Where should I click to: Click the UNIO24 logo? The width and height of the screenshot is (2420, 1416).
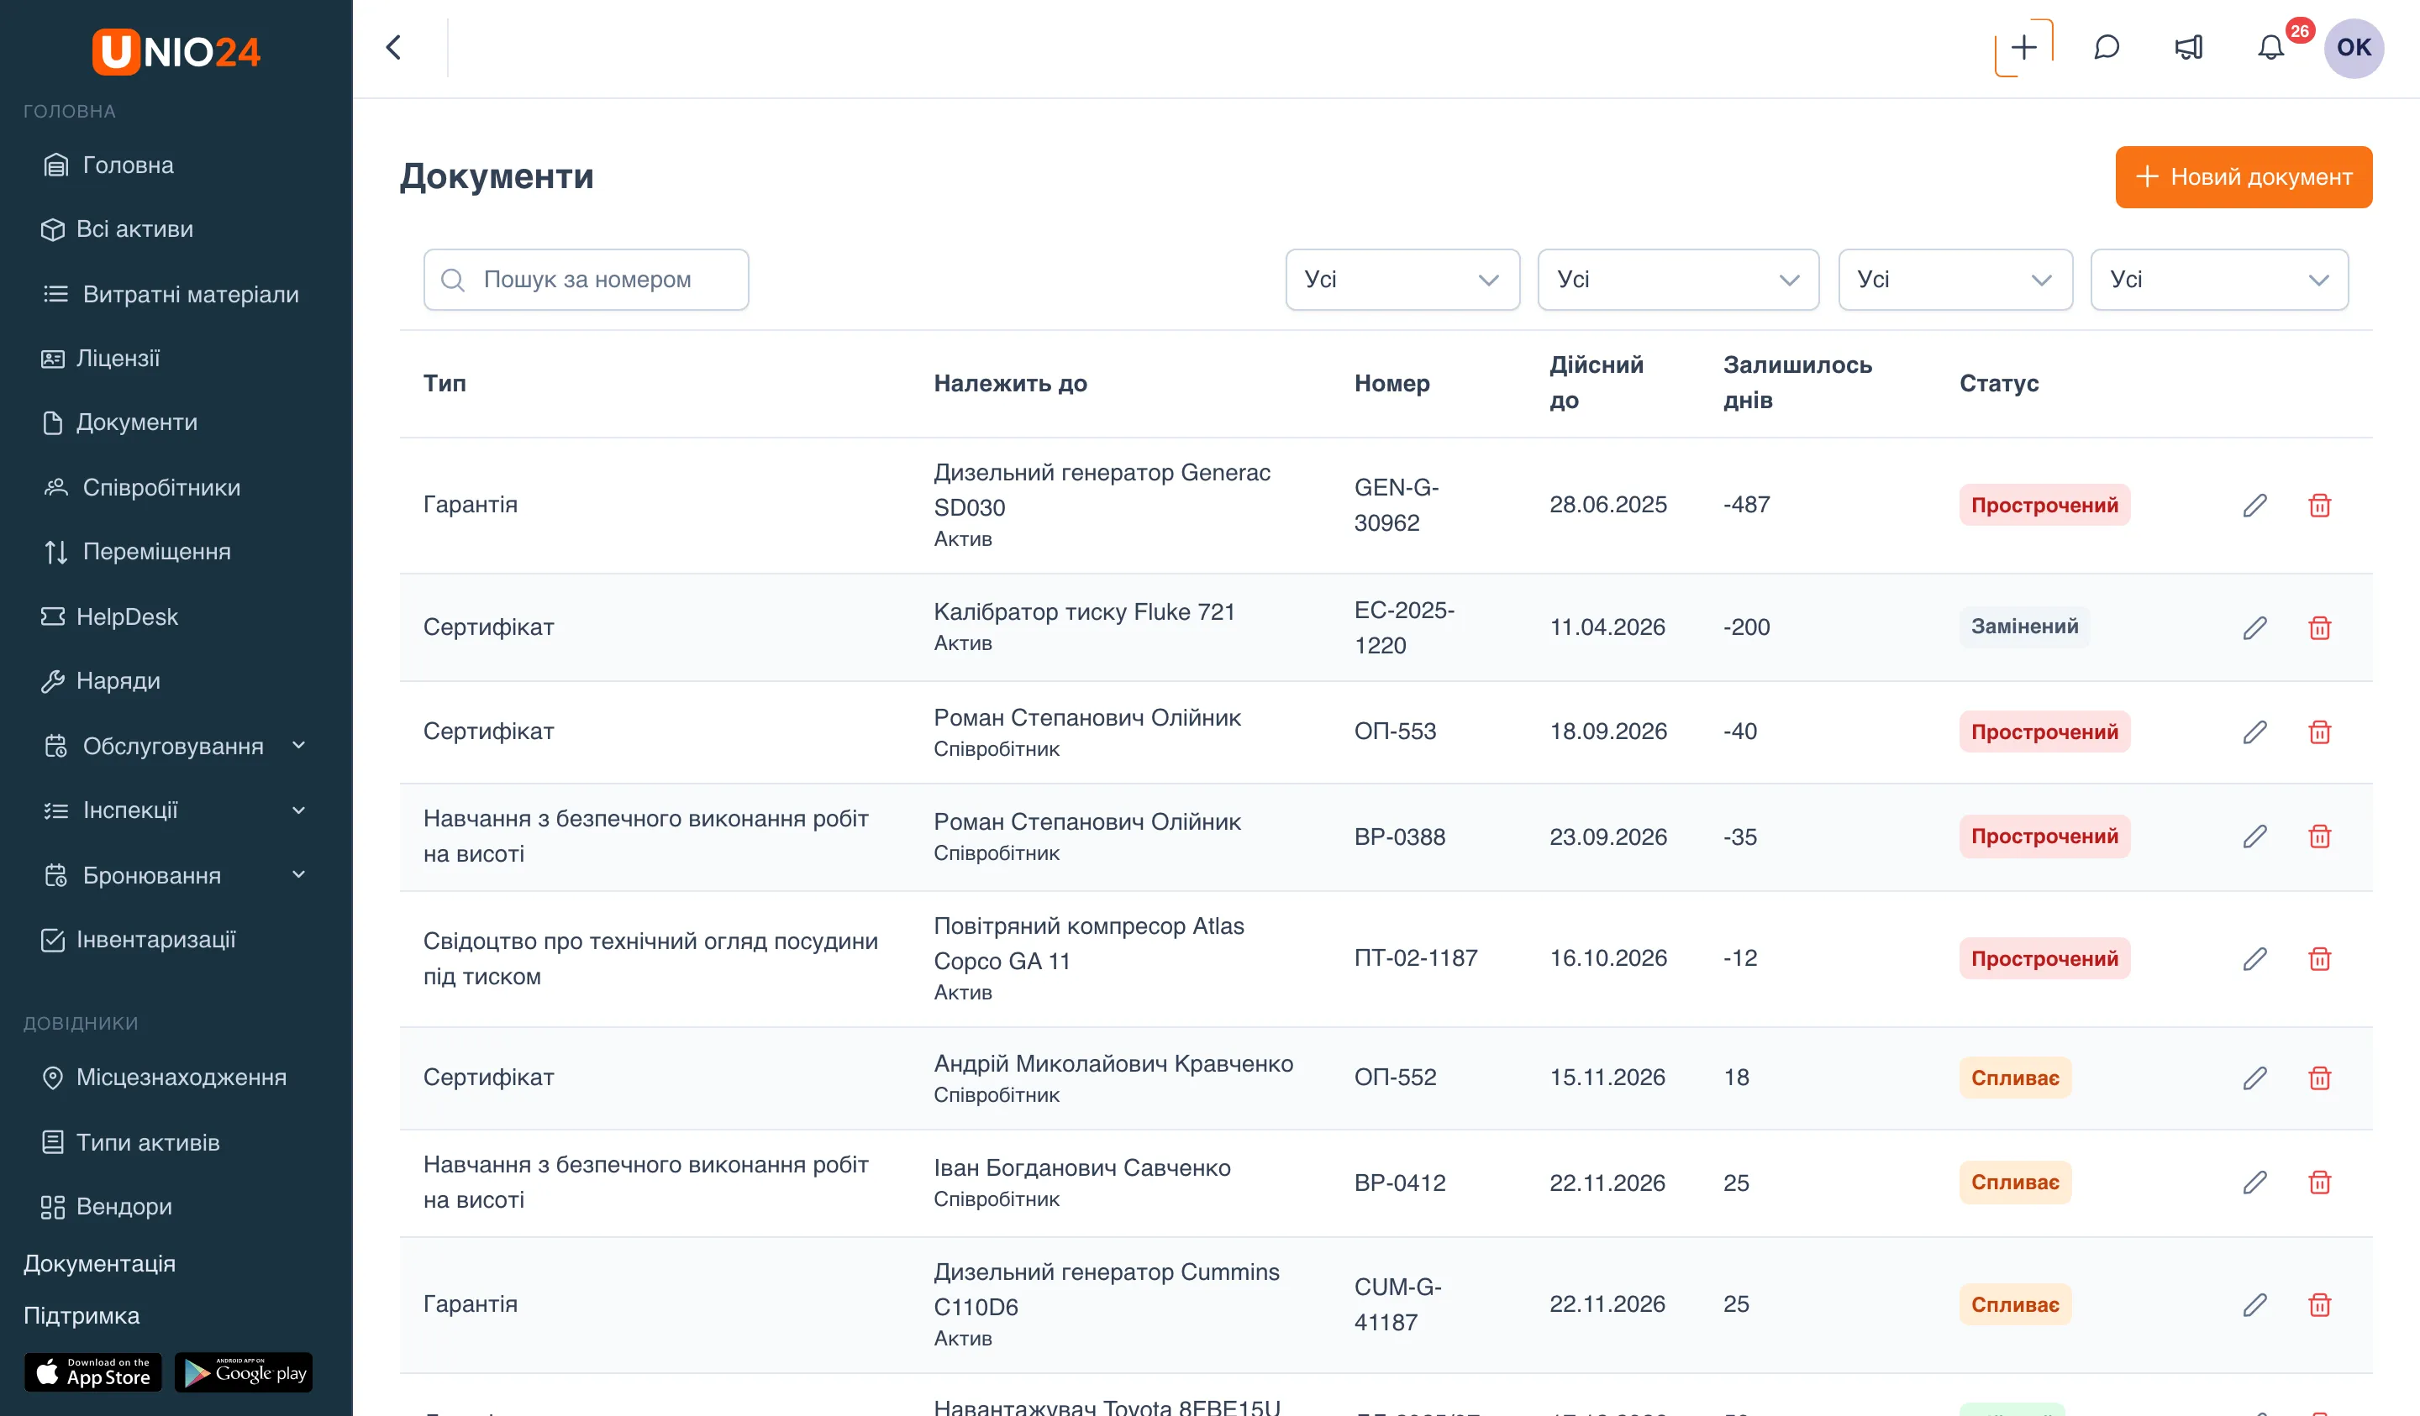point(176,51)
